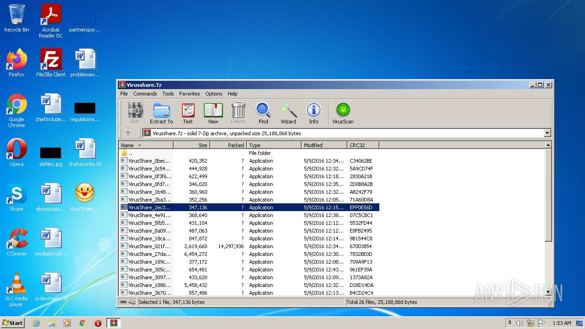
Task: Sort by the CRC32 column header
Action: 363,145
